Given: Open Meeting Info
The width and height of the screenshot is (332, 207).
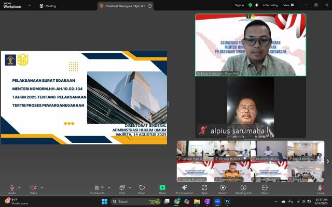Looking at the screenshot, I should click(243, 188).
